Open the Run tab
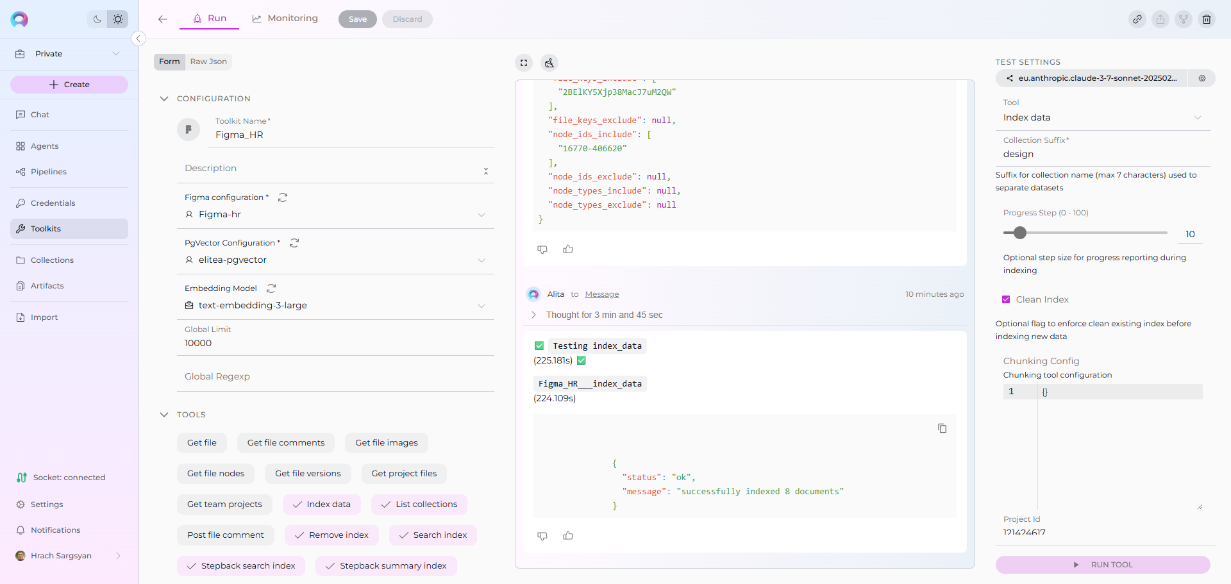1231x584 pixels. [210, 19]
